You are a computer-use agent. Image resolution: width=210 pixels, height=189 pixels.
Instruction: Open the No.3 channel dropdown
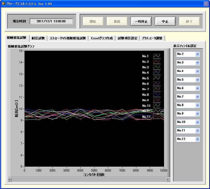(197, 63)
